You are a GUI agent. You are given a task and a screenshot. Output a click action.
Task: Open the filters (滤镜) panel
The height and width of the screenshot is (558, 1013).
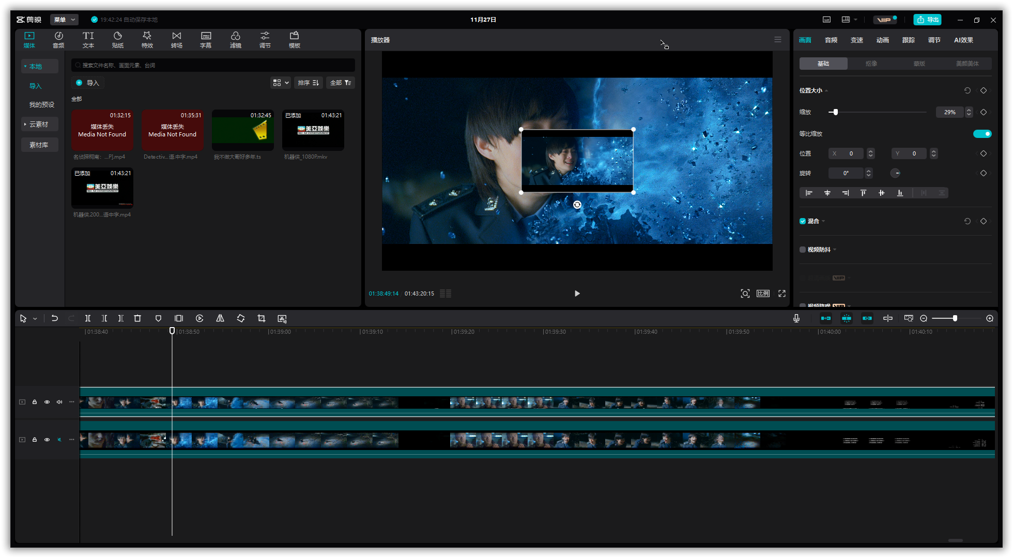click(235, 39)
